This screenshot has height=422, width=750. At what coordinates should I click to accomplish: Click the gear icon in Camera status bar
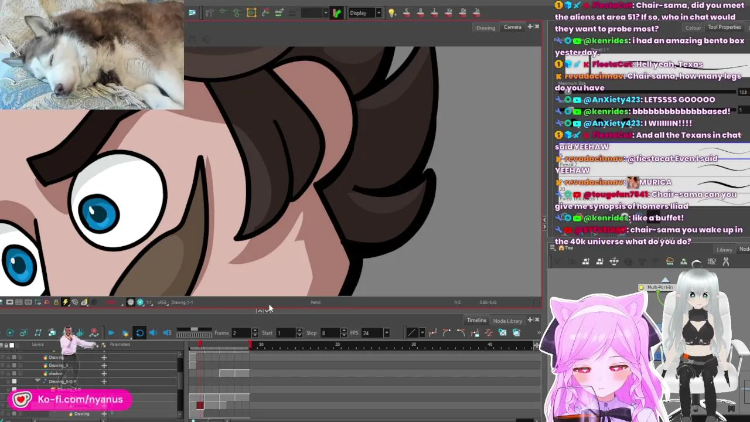[x=131, y=302]
